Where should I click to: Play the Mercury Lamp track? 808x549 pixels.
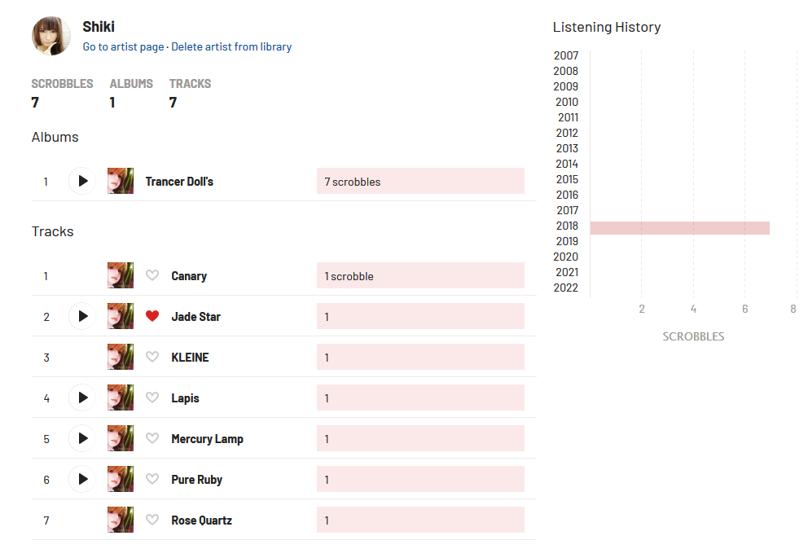(x=82, y=438)
